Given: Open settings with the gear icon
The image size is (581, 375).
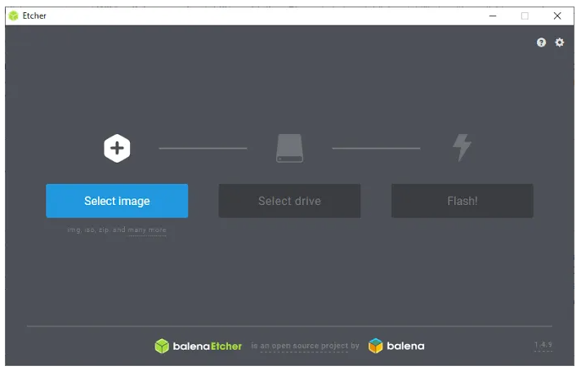Looking at the screenshot, I should pos(559,42).
